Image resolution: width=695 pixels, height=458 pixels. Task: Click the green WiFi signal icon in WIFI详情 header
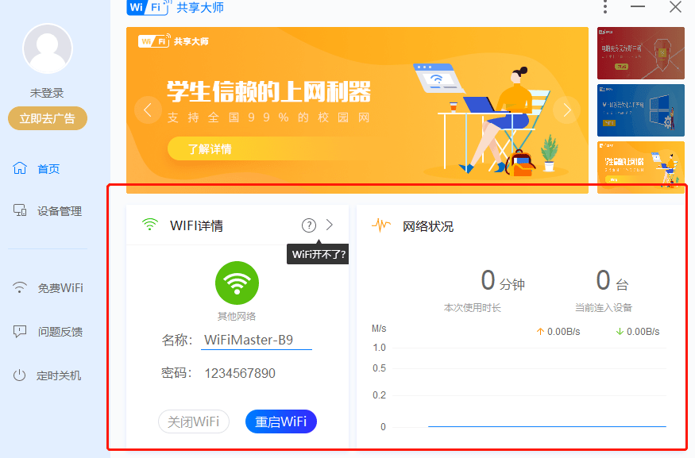click(150, 224)
